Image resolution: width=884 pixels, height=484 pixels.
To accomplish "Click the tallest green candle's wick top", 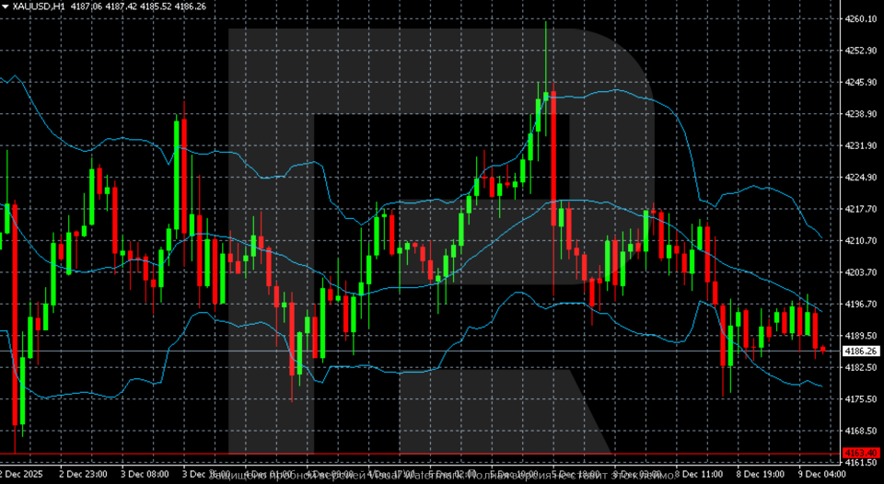I will coord(546,23).
